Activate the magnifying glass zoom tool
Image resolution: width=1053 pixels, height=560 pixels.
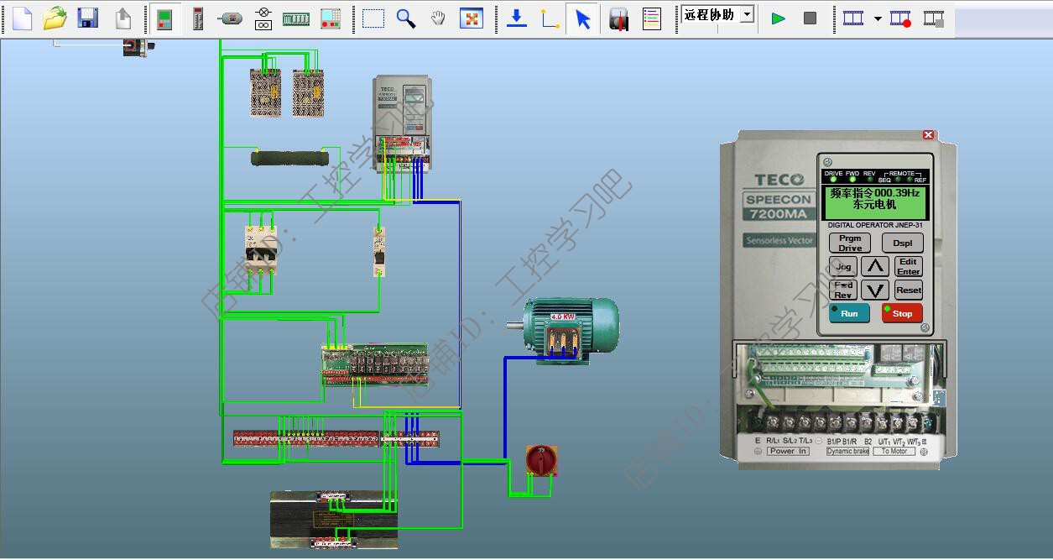[x=406, y=18]
